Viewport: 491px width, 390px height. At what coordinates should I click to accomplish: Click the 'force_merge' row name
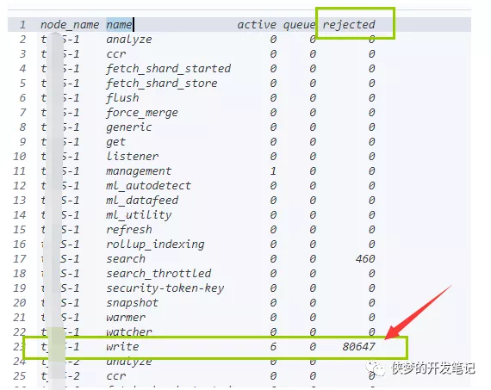pos(142,113)
